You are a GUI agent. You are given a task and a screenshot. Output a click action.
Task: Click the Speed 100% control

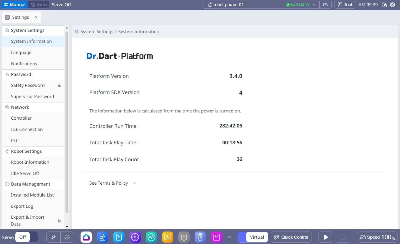[377, 237]
